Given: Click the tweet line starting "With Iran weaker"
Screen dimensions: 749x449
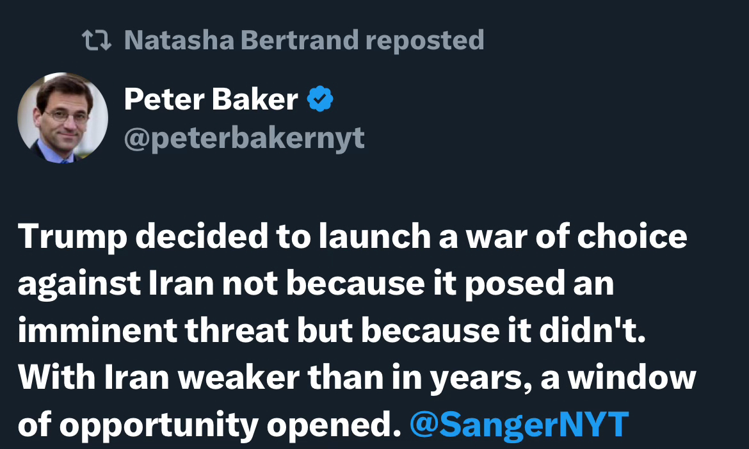Looking at the screenshot, I should (x=357, y=378).
